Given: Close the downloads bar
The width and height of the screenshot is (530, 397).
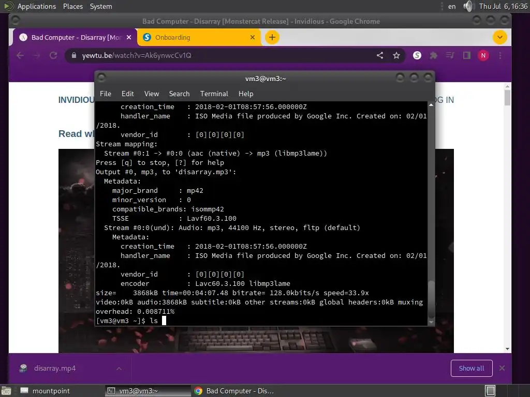Looking at the screenshot, I should (x=502, y=368).
